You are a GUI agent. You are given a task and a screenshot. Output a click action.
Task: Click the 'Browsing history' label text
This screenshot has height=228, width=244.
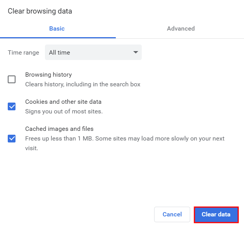point(48,75)
